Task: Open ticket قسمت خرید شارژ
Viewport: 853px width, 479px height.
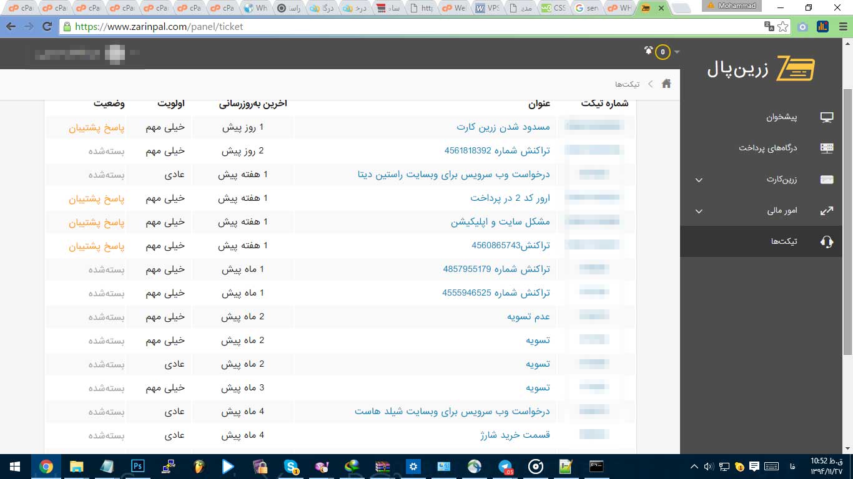Action: 515,435
